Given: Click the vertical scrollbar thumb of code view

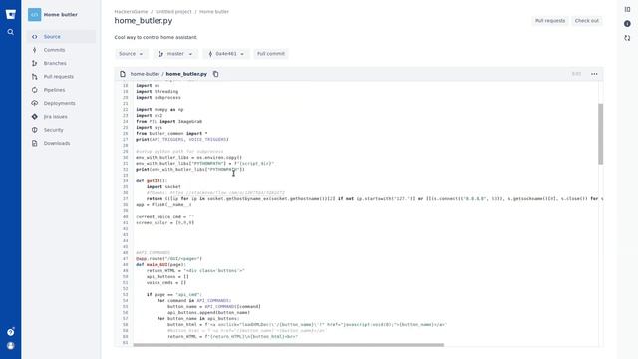Looking at the screenshot, I should click(600, 134).
